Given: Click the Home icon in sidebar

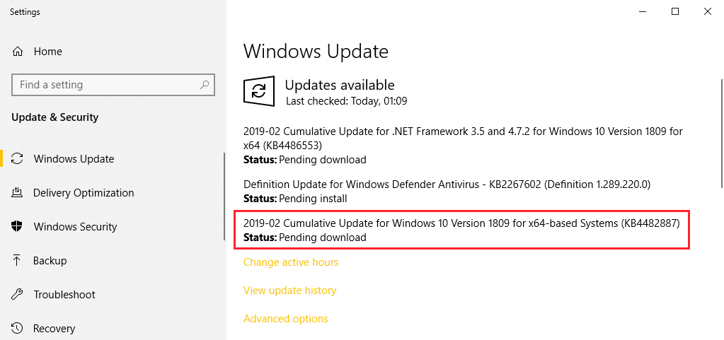Looking at the screenshot, I should [x=18, y=52].
